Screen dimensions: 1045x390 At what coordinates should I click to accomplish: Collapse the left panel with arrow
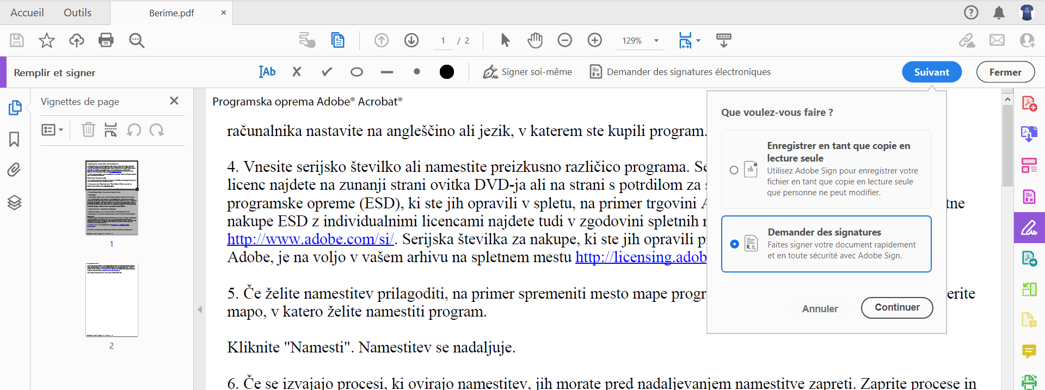(200, 309)
